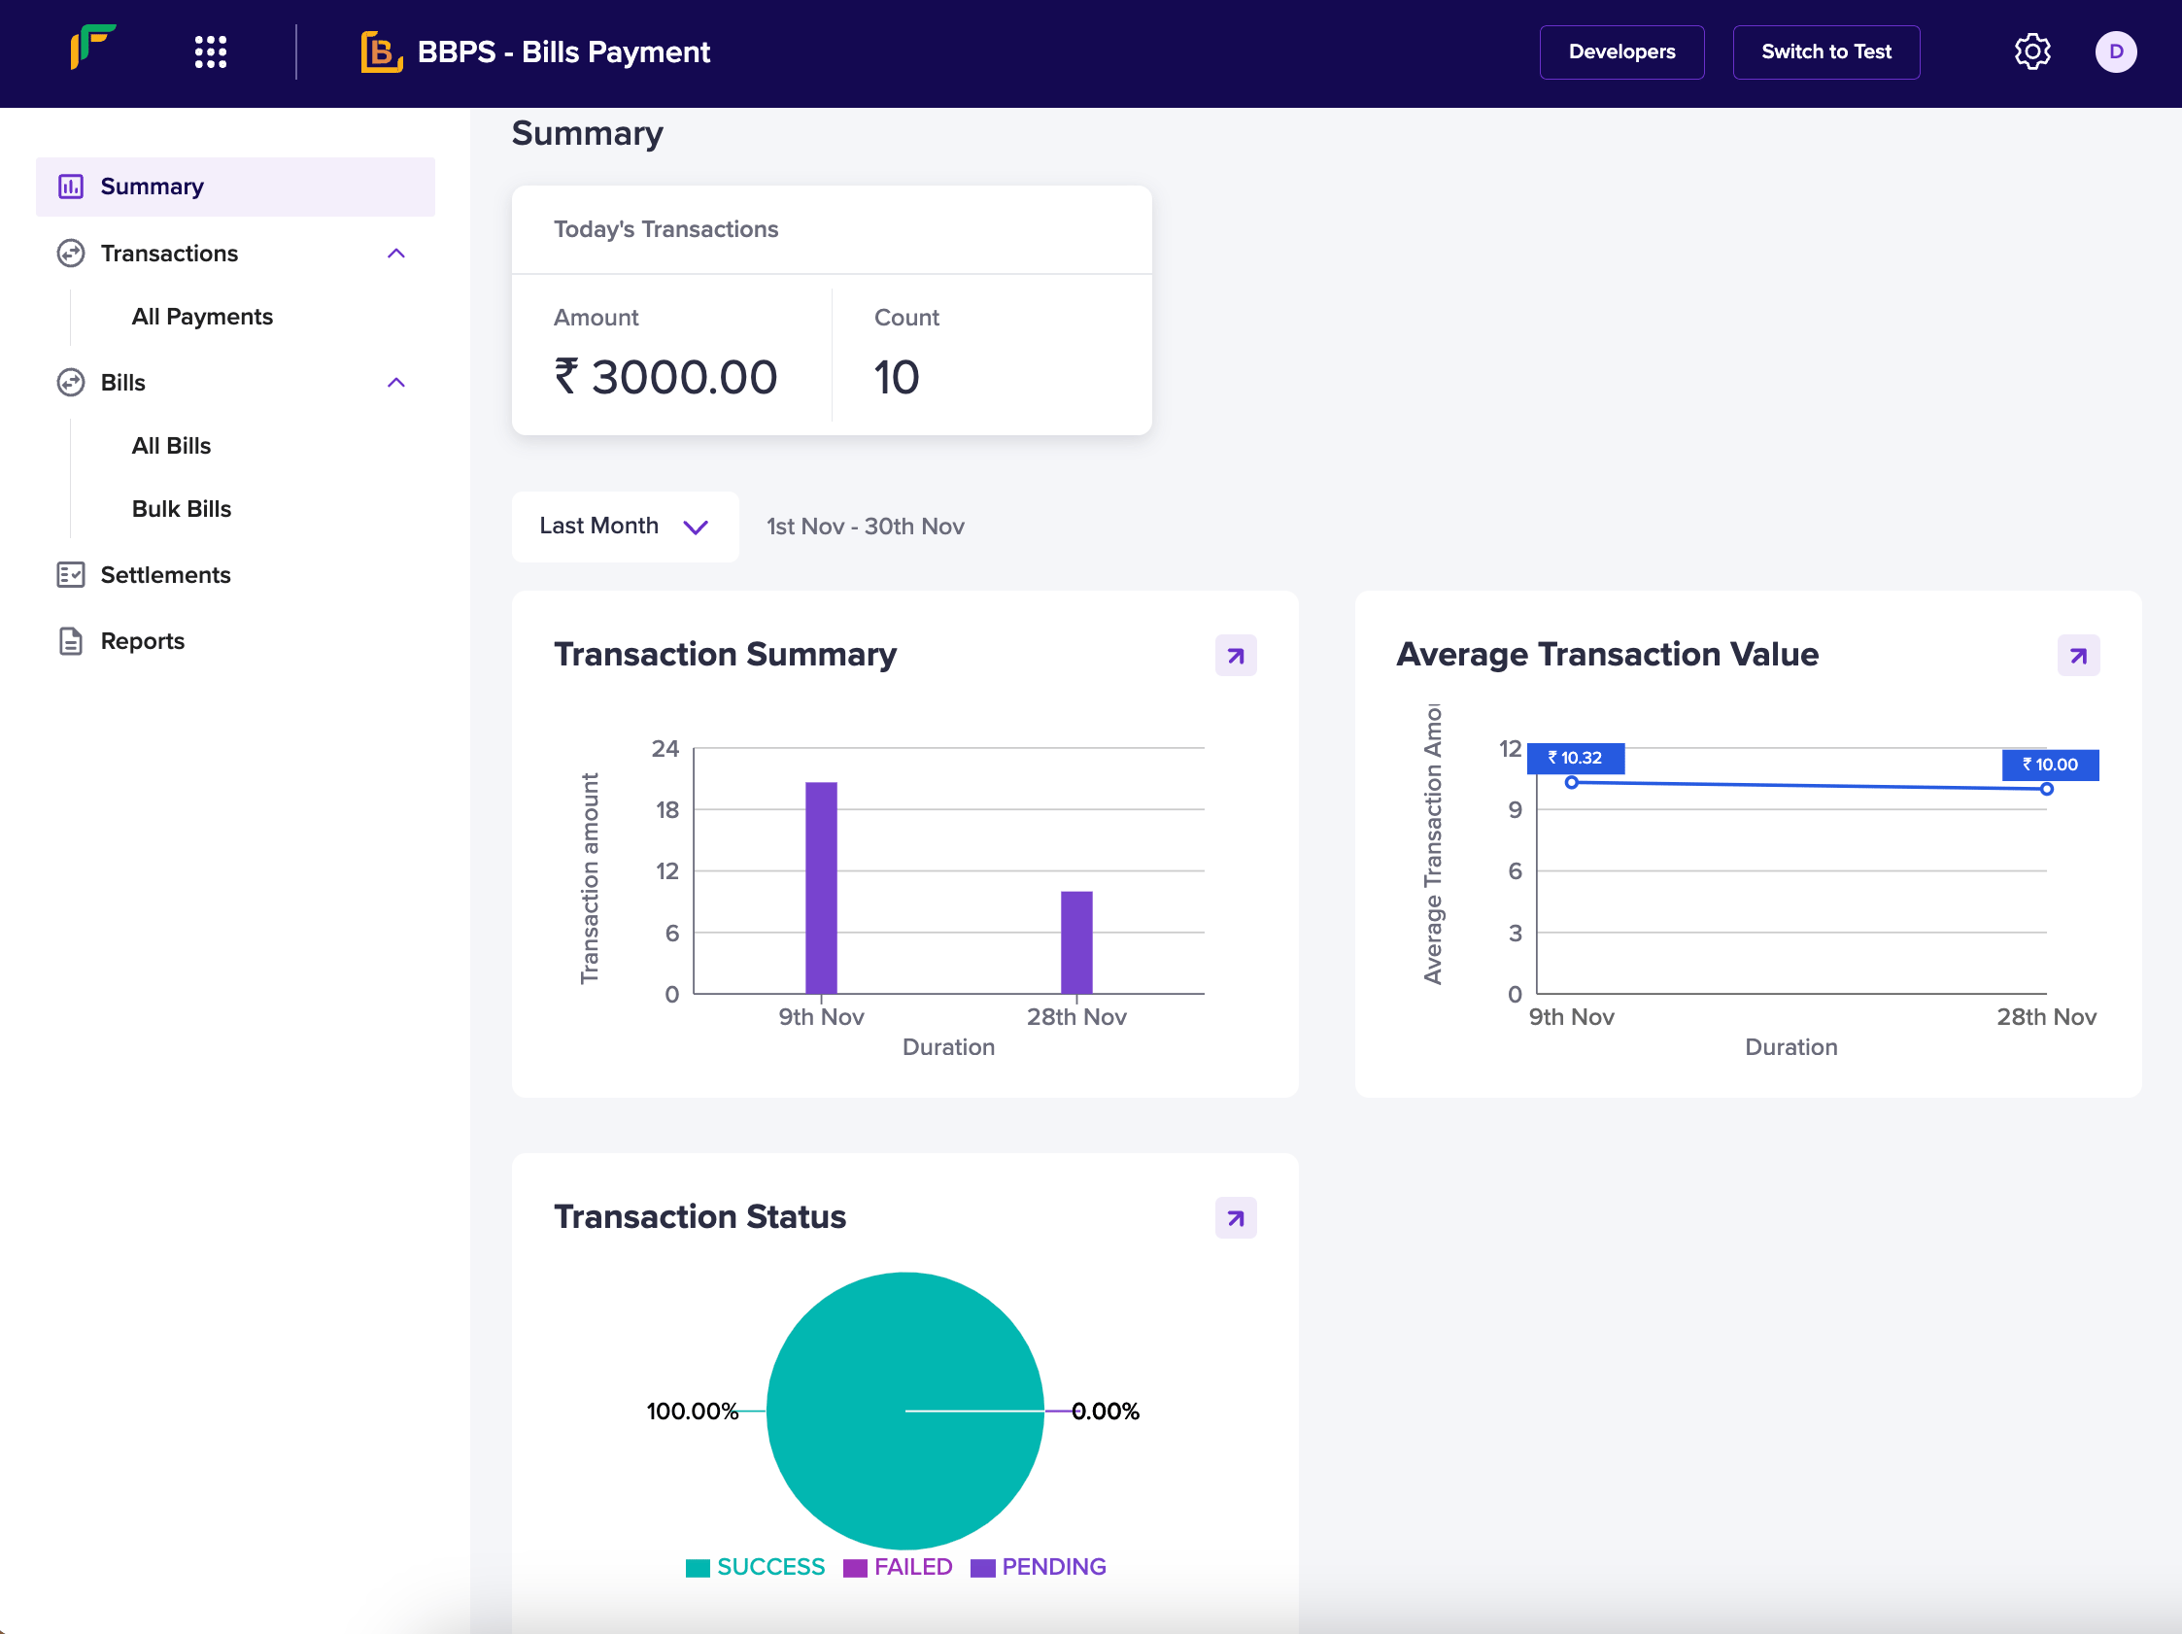Toggle SUCCESS legend swatch
Image resolution: width=2182 pixels, height=1634 pixels.
[x=698, y=1568]
